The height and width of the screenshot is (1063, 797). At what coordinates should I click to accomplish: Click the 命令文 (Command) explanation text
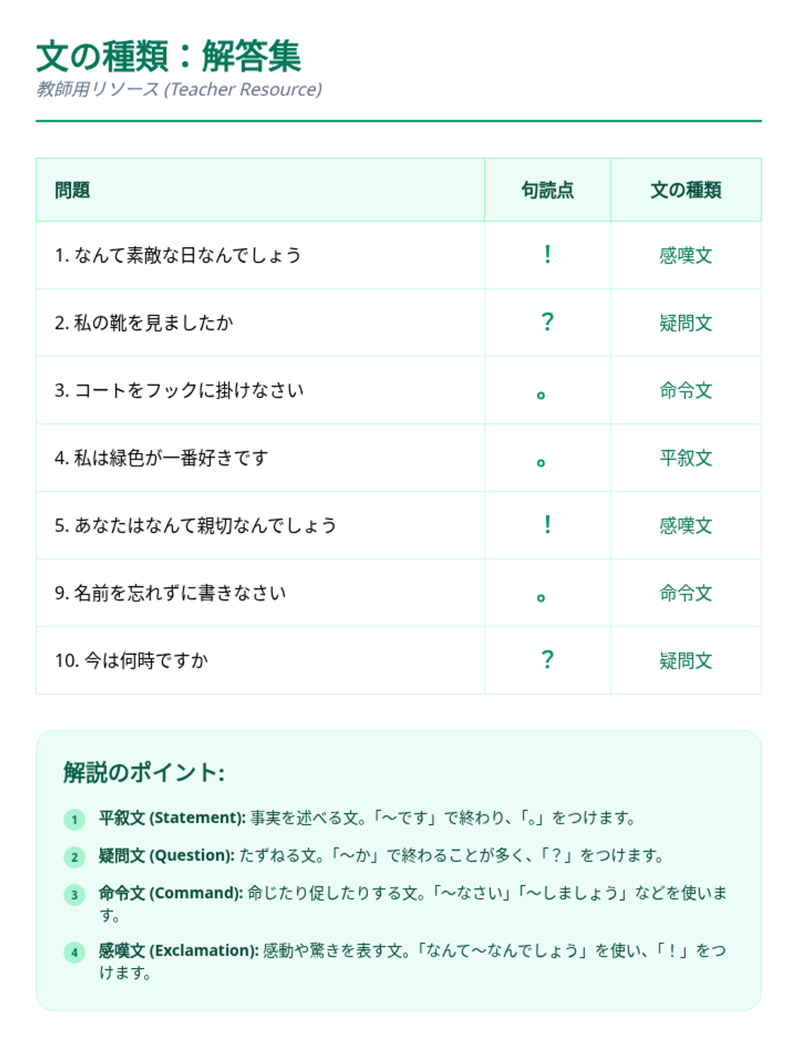pyautogui.click(x=413, y=904)
